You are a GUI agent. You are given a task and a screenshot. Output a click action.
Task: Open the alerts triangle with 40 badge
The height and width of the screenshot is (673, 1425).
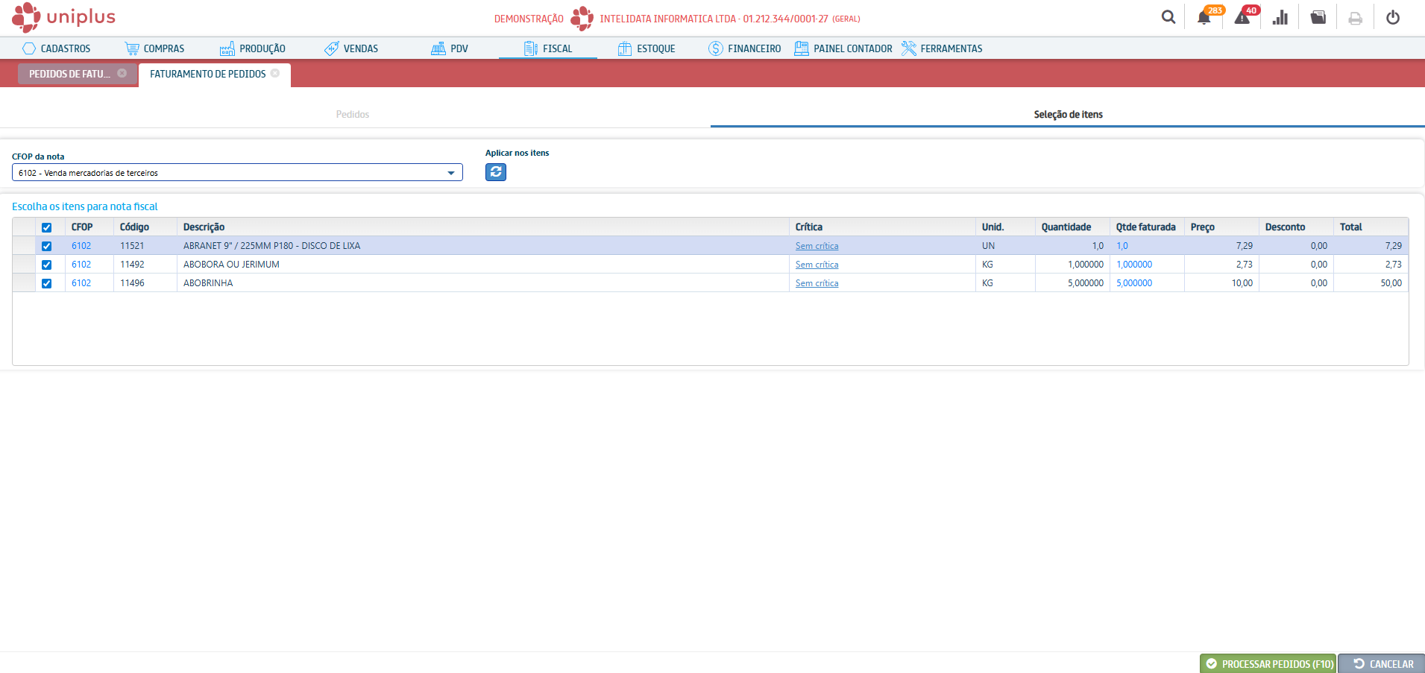(x=1242, y=18)
